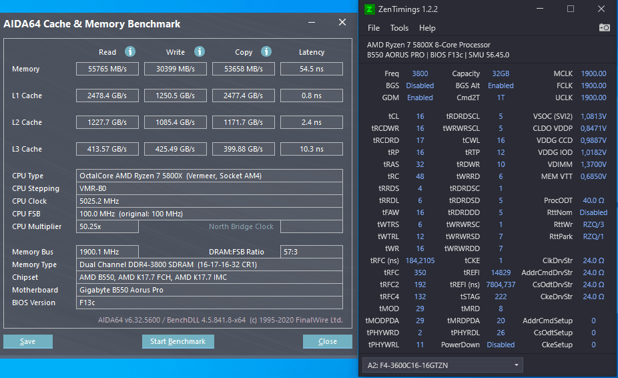Click the Memory Bus value 1900.1 MHz

pos(107,252)
